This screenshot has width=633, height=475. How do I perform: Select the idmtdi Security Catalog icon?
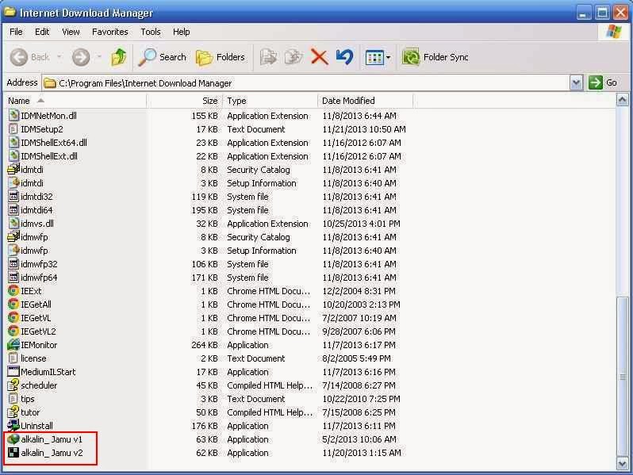(13, 170)
